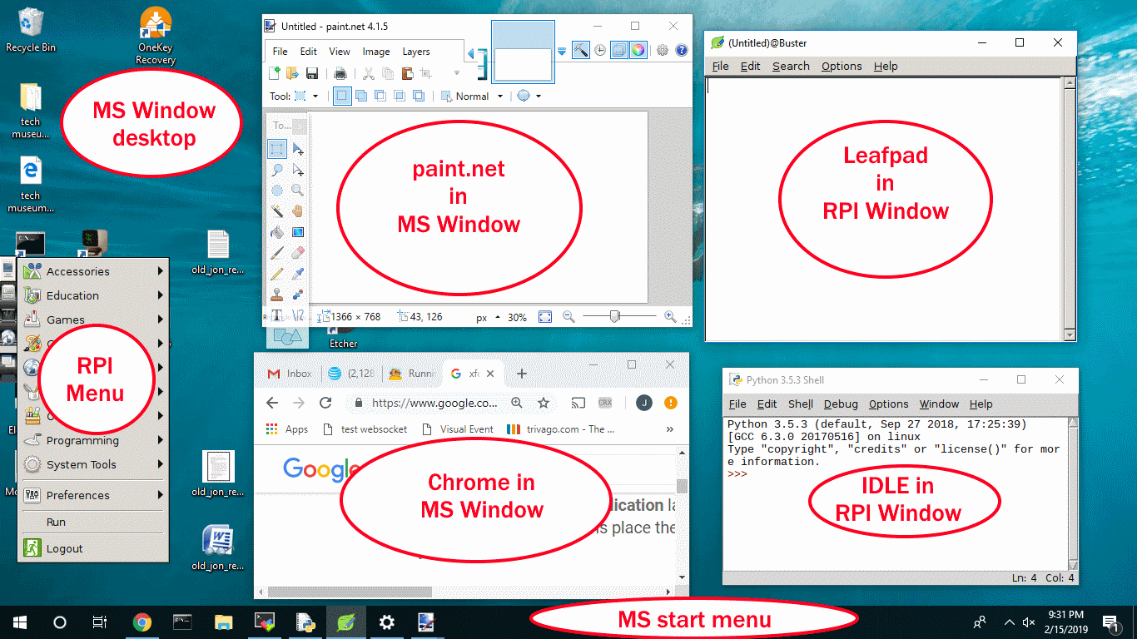Click Print icon in paint.net toolbar
The width and height of the screenshot is (1137, 639).
tap(340, 73)
